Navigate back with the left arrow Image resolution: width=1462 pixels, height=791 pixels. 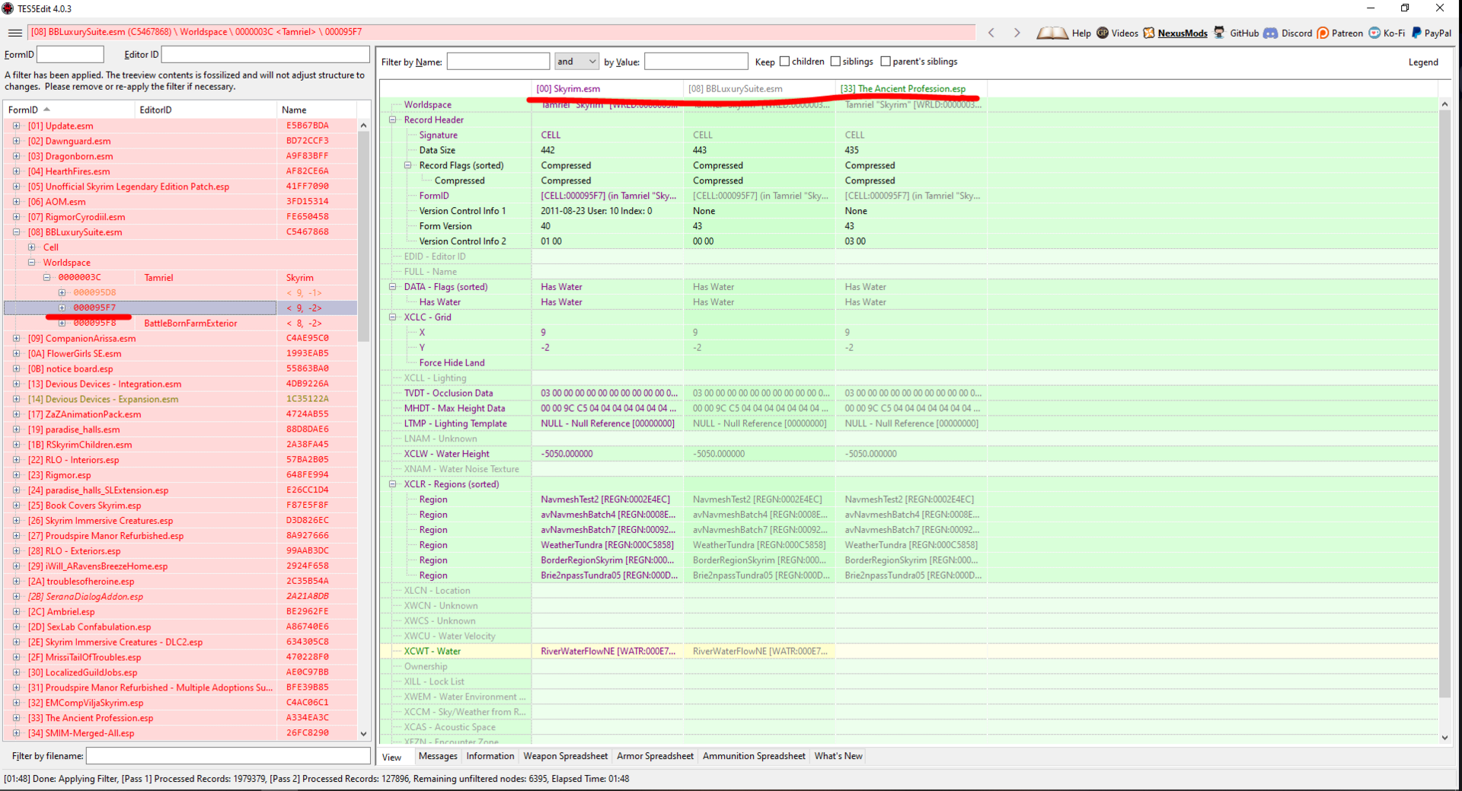coord(991,33)
